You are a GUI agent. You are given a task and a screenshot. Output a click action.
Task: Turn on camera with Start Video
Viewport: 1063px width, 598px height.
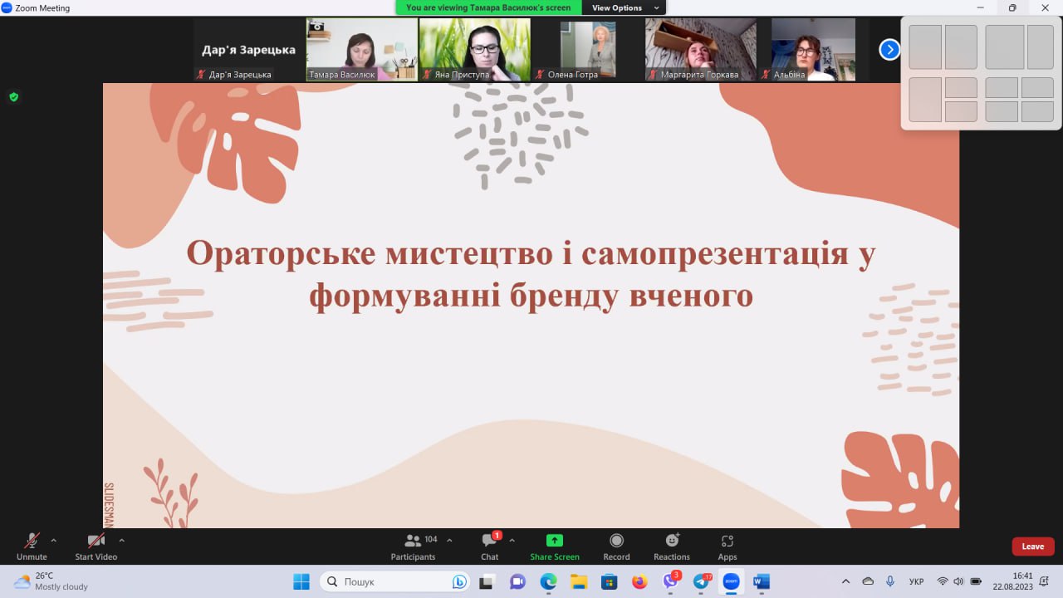96,547
